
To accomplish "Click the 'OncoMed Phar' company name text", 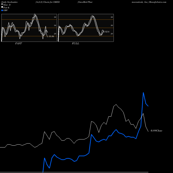I will [85, 2].
